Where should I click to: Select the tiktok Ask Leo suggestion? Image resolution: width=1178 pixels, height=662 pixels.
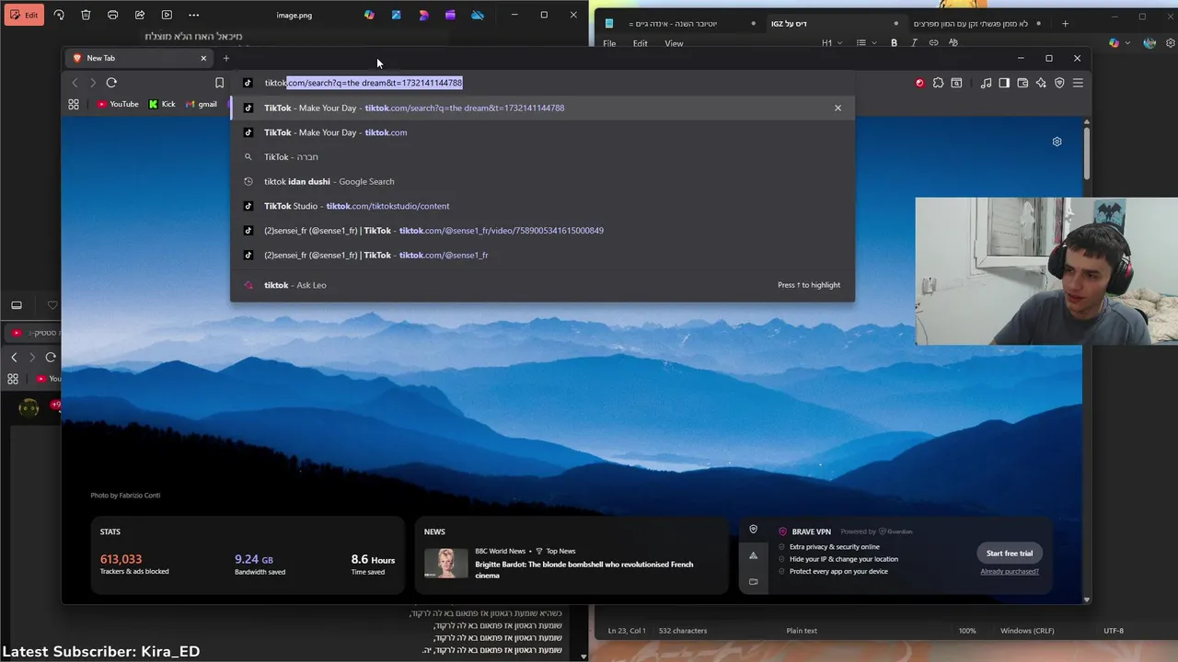tap(542, 285)
